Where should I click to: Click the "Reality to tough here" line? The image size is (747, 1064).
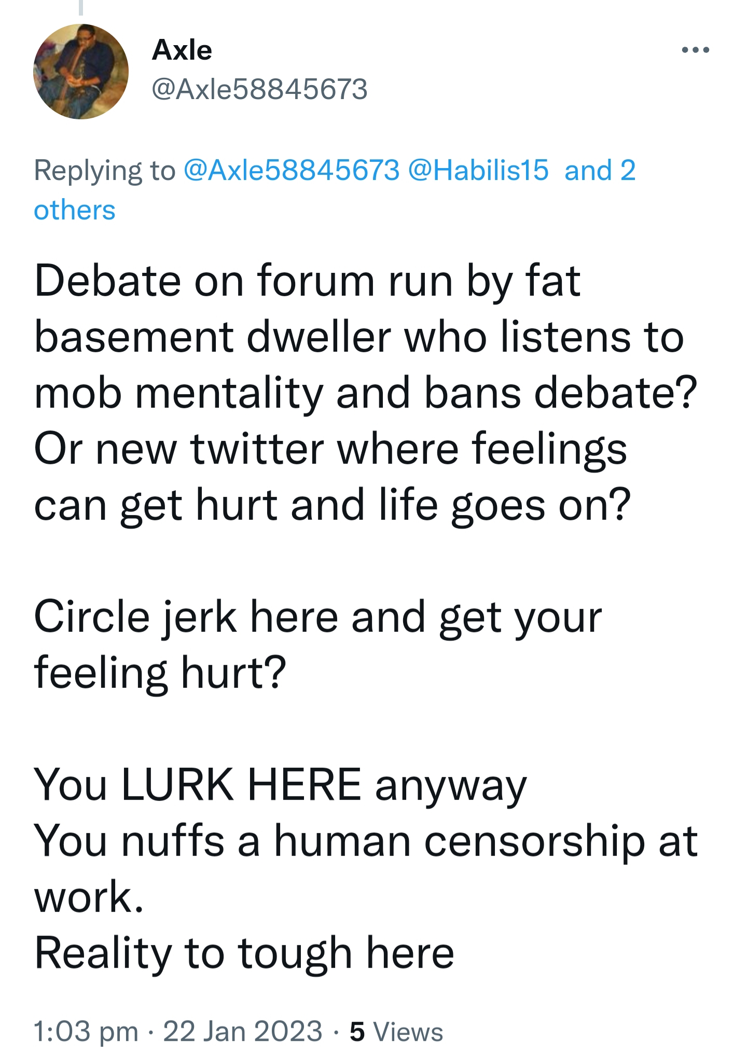point(244,952)
